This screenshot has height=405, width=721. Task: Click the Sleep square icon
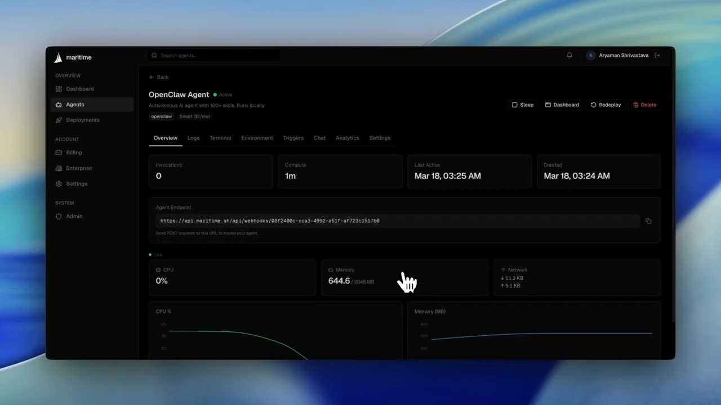click(514, 105)
